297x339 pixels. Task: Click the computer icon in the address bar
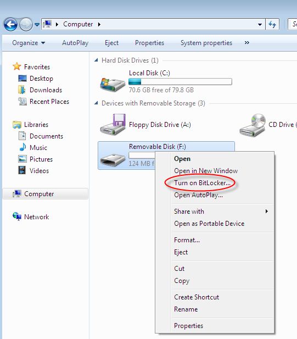click(47, 24)
